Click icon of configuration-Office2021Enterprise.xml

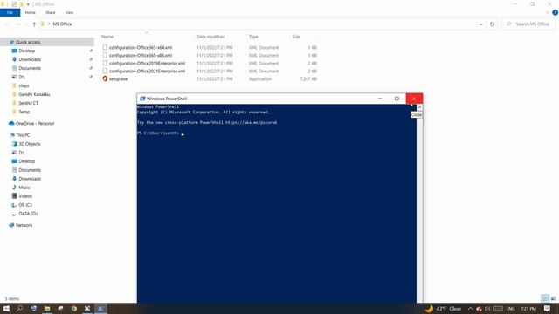tap(105, 71)
